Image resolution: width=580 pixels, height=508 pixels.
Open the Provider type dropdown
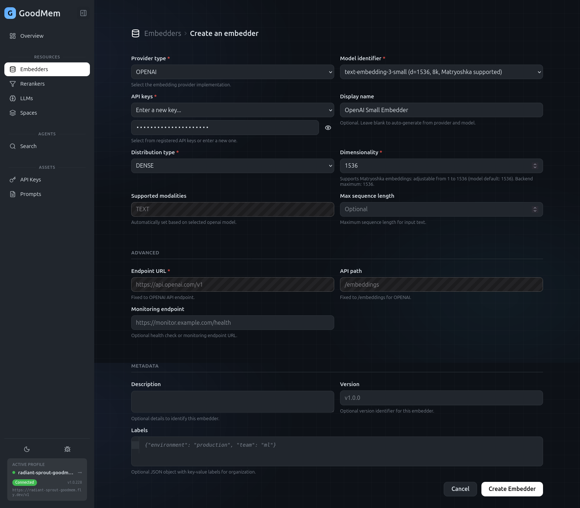pos(232,72)
